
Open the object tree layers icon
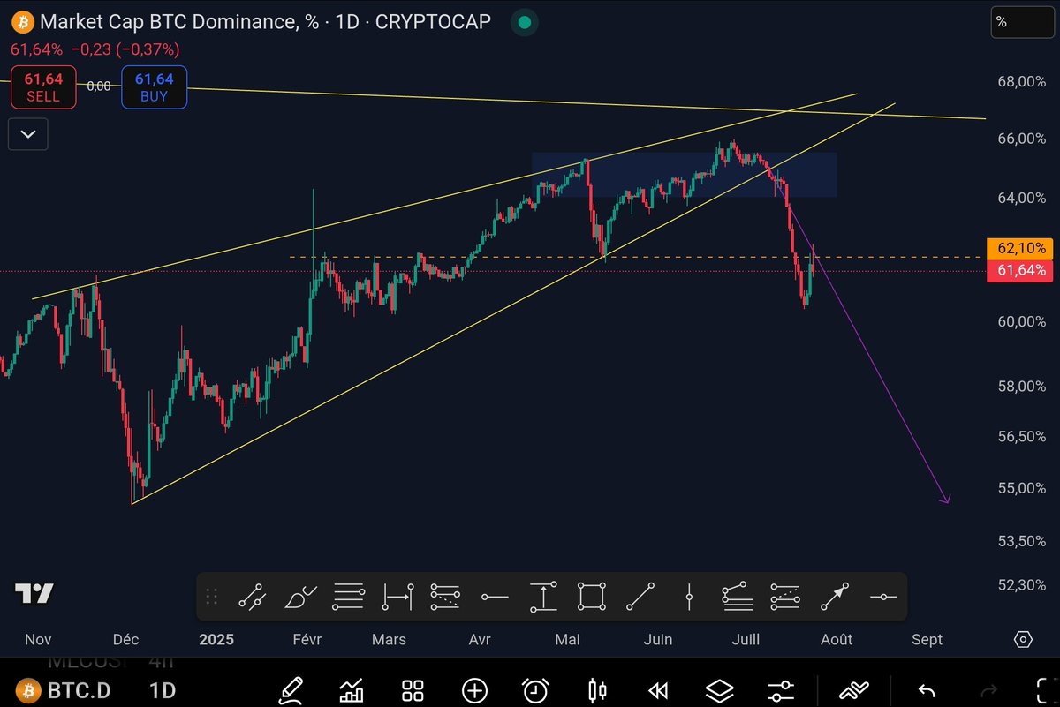click(x=720, y=690)
